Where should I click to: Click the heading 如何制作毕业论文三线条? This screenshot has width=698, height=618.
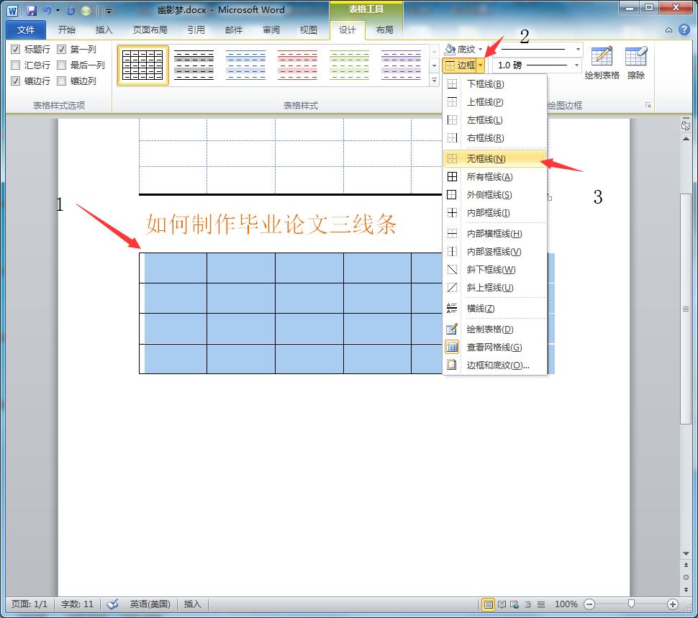coord(271,224)
